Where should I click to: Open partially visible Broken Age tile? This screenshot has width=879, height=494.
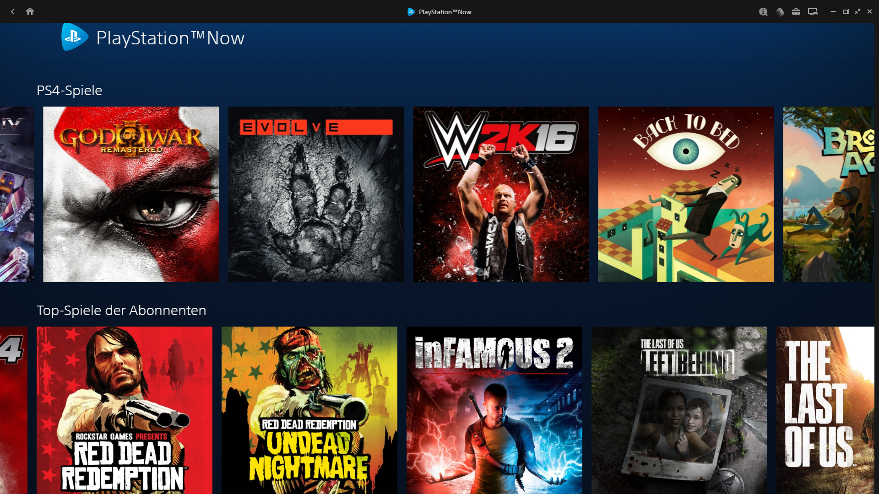click(x=829, y=194)
